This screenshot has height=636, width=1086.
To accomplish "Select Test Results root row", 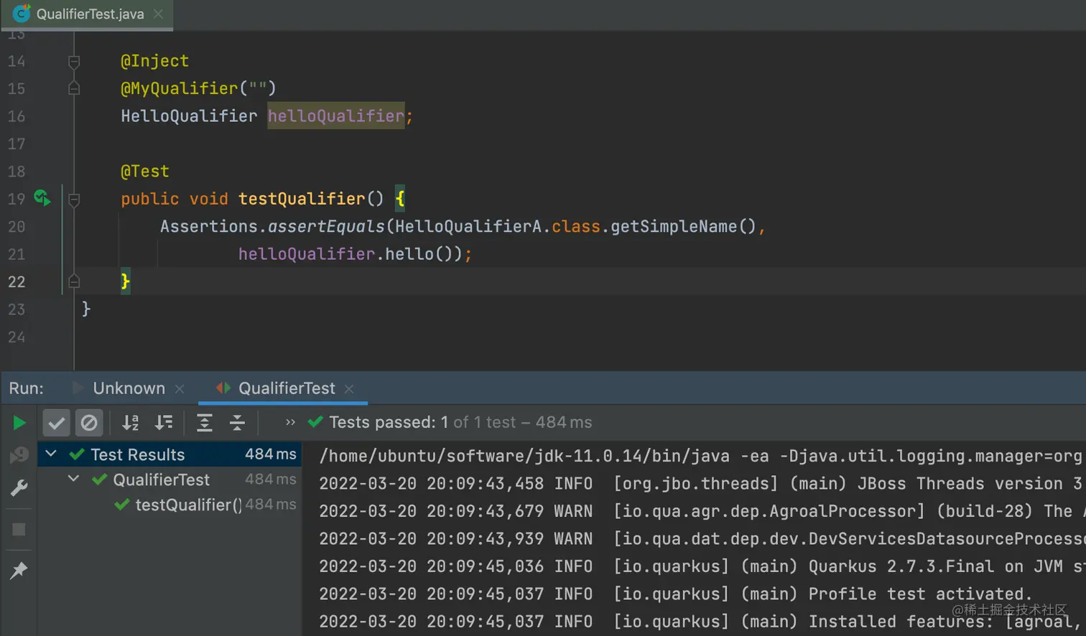I will click(170, 454).
